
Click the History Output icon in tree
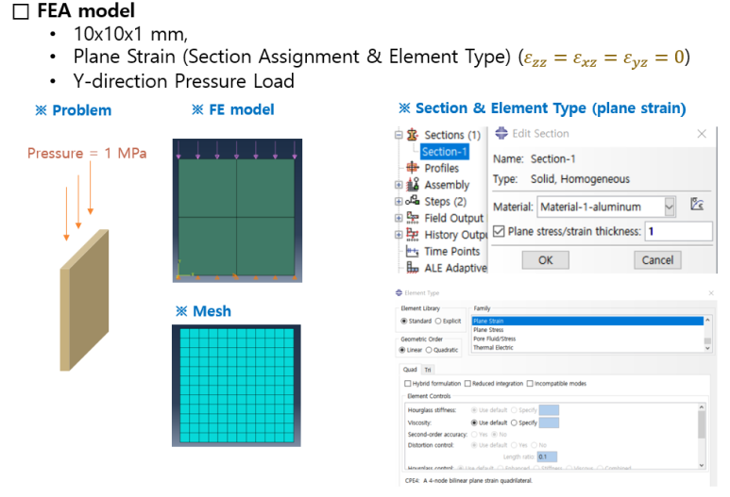pyautogui.click(x=413, y=235)
